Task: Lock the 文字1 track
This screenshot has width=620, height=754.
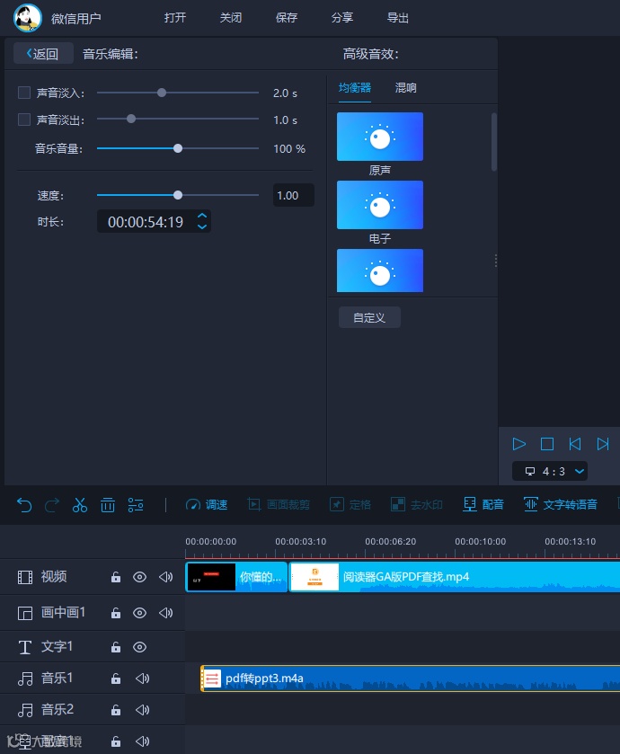Action: 116,647
